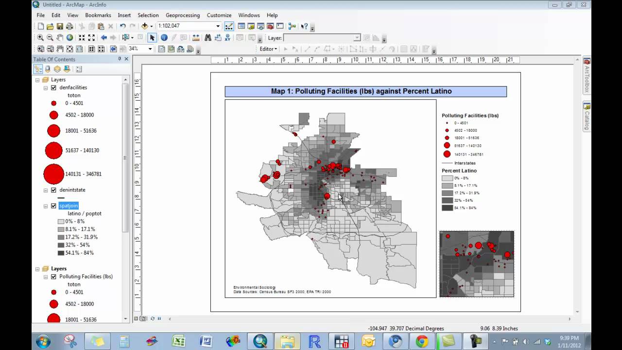
Task: Open the Customize menu
Action: (219, 15)
